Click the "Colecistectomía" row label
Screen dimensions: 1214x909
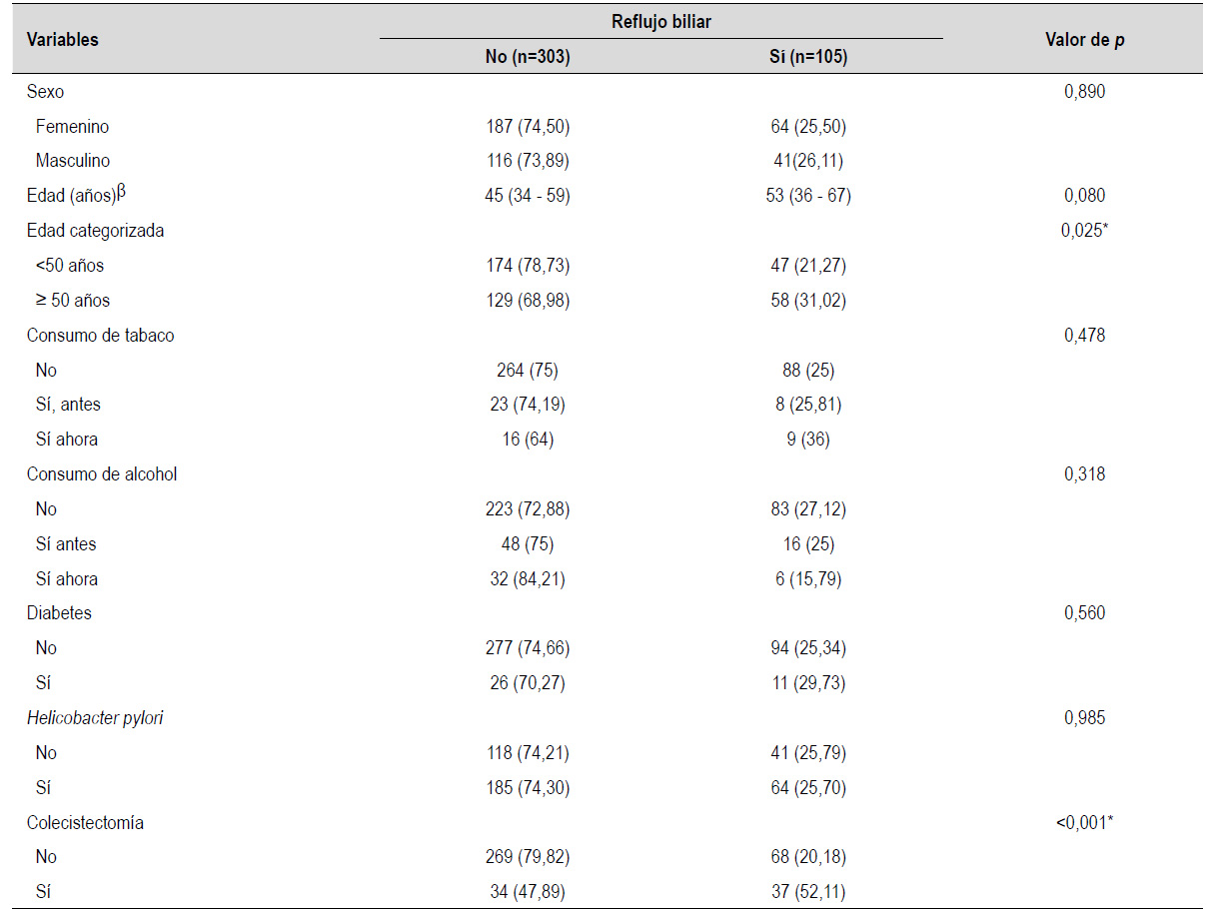click(x=85, y=823)
